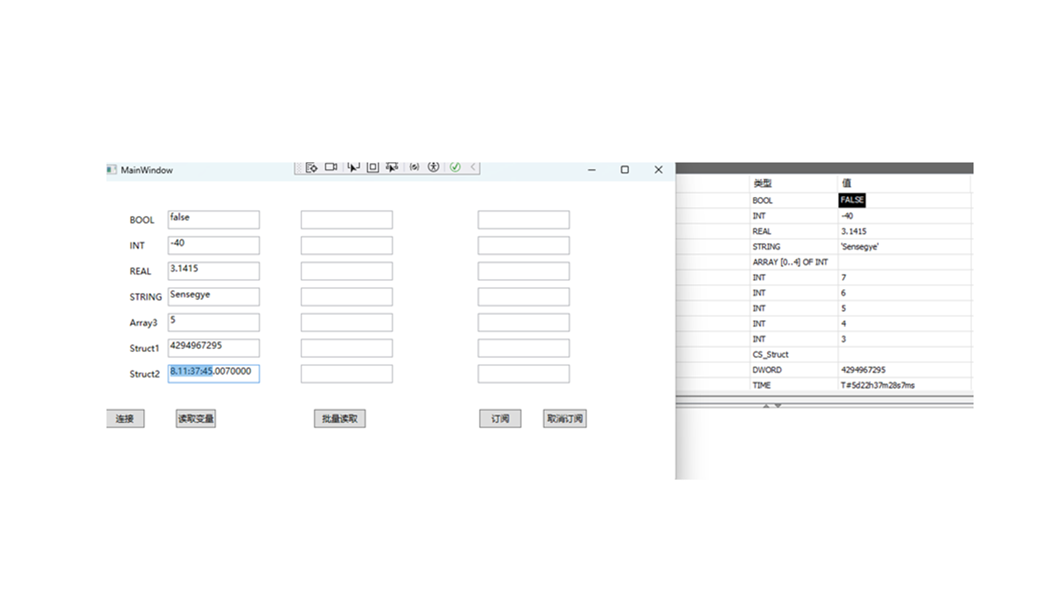Collapse the debug toolbar with the chevron
1060x596 pixels.
click(473, 167)
